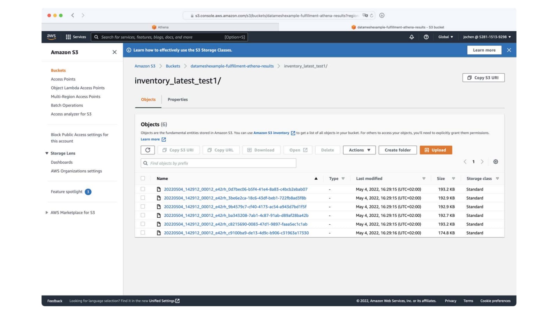Image resolution: width=558 pixels, height=314 pixels.
Task: Check the box for c9100ba9 object
Action: [x=143, y=233]
